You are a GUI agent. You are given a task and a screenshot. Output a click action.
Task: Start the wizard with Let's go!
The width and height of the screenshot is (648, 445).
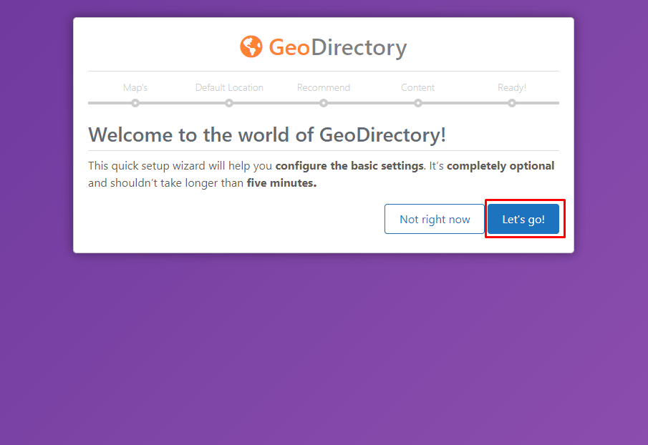point(523,219)
